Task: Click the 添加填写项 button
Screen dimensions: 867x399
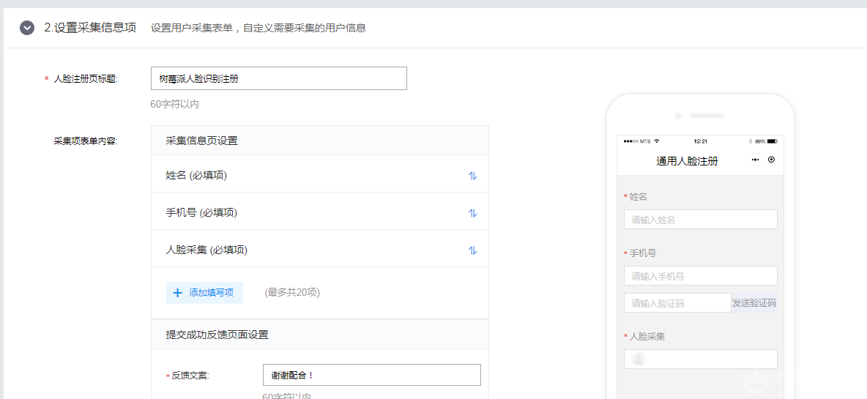Action: tap(204, 293)
